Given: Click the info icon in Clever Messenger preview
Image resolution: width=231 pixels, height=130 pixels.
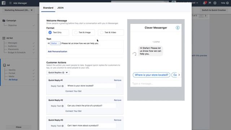Looking at the screenshot, I should pos(178,28).
